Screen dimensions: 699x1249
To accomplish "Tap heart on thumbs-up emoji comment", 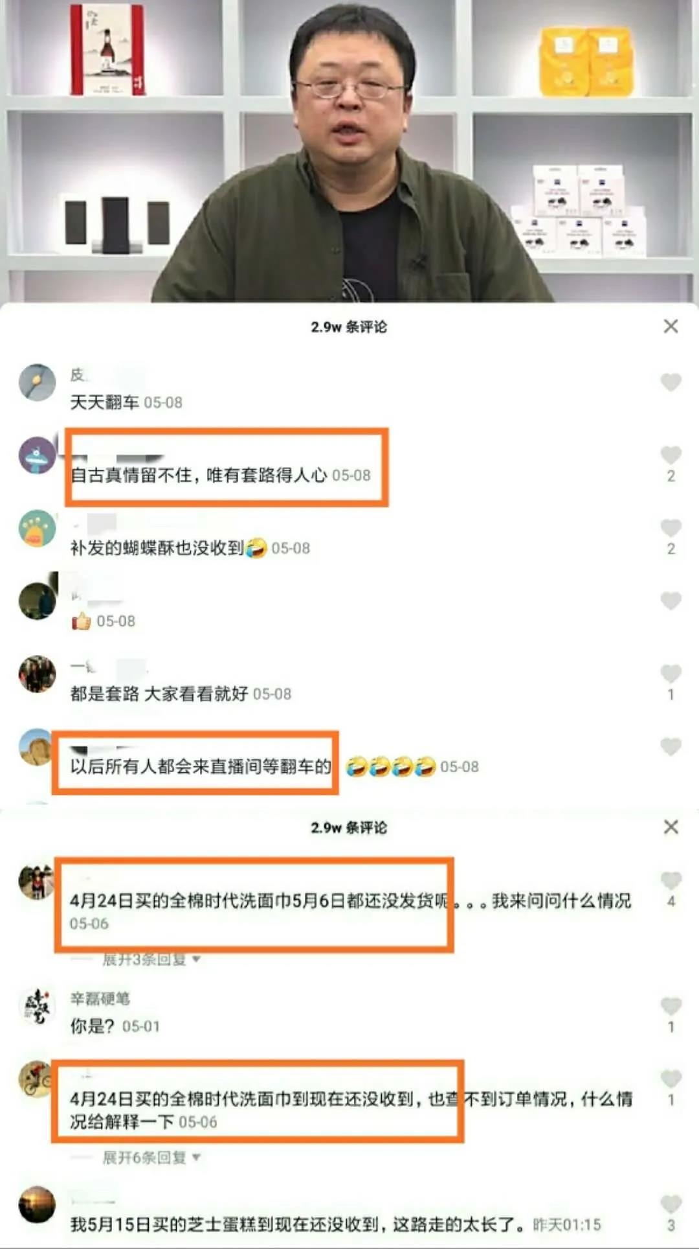I will 671,601.
